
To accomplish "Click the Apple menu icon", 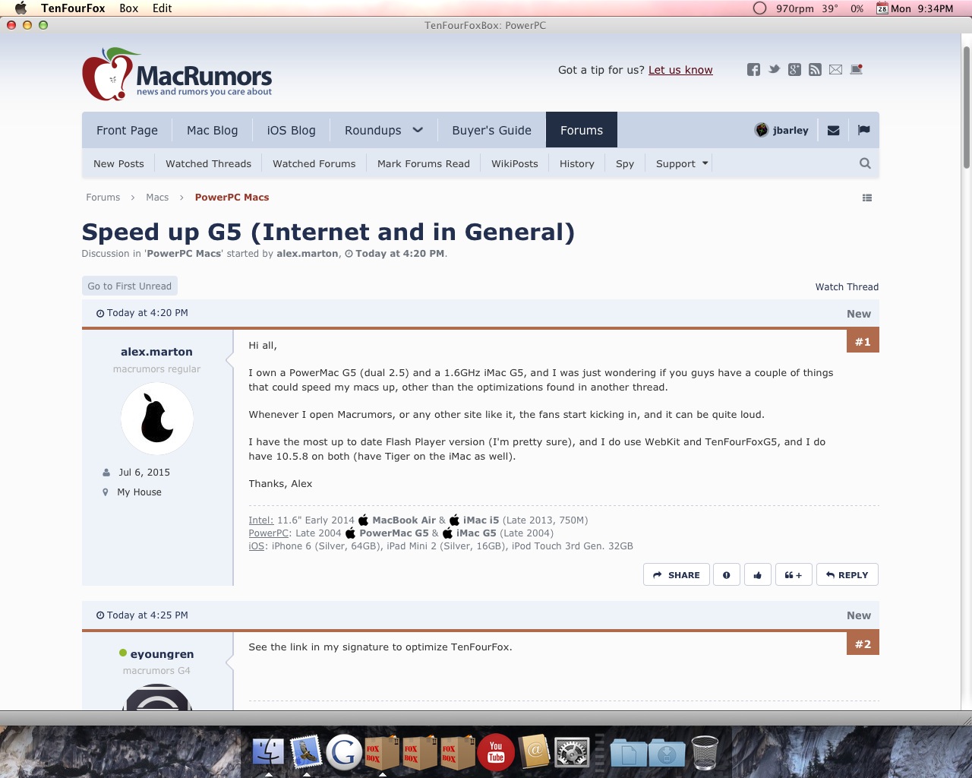I will pos(21,8).
